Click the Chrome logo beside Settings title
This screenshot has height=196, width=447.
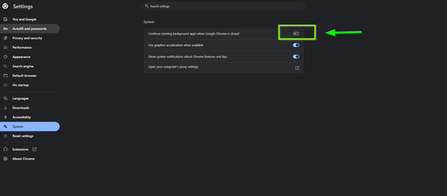(x=5, y=6)
